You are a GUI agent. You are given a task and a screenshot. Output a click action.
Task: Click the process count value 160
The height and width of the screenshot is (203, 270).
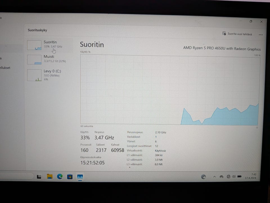(84, 150)
